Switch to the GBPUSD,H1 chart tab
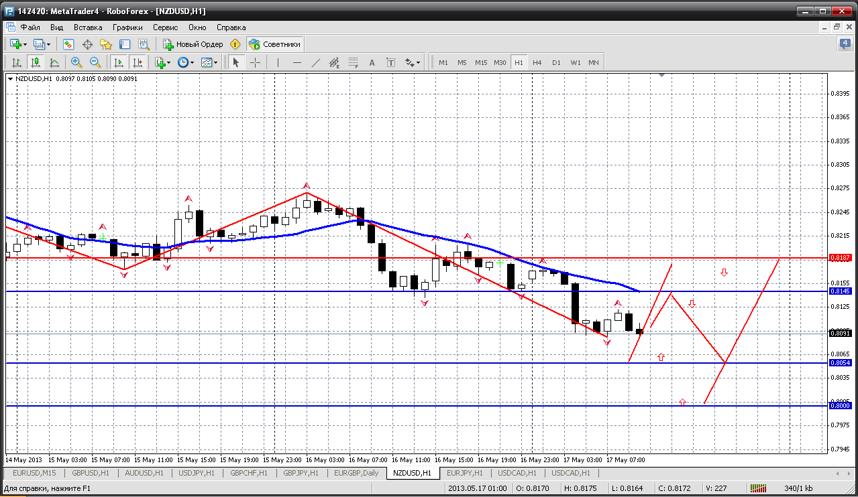858x497 pixels. pyautogui.click(x=89, y=473)
